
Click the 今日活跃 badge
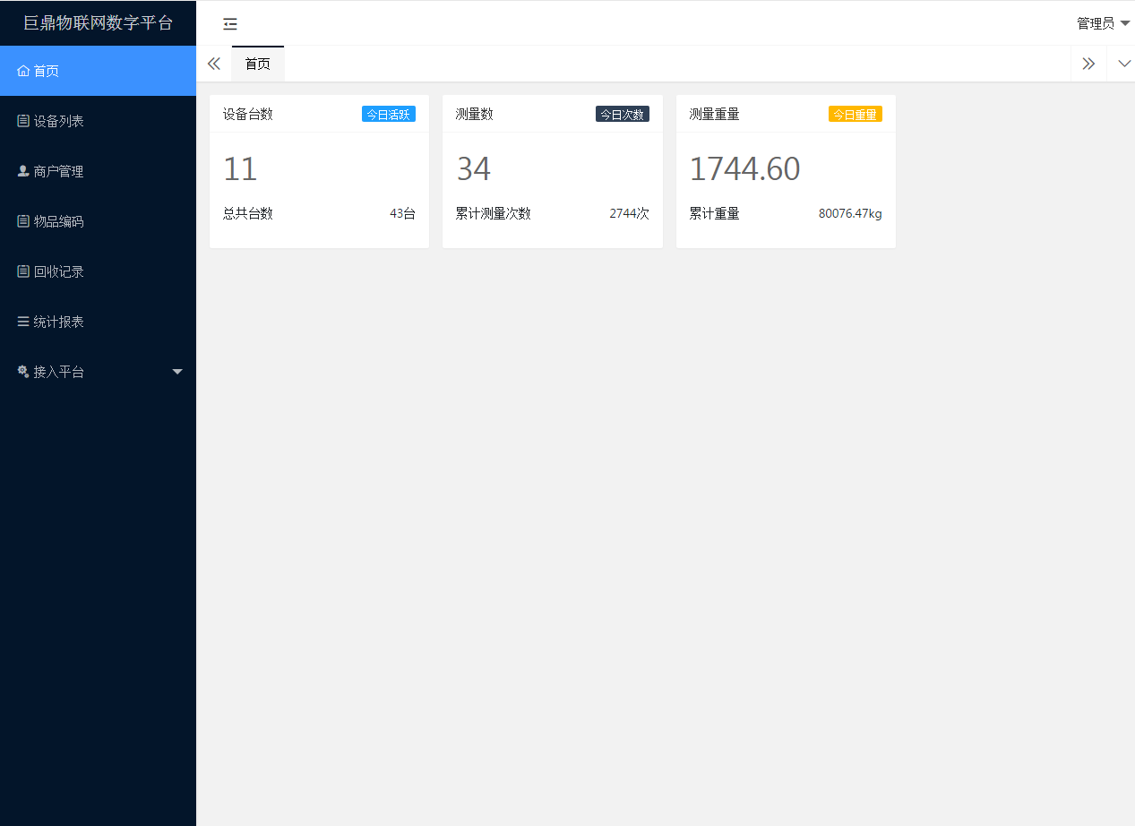pos(389,115)
